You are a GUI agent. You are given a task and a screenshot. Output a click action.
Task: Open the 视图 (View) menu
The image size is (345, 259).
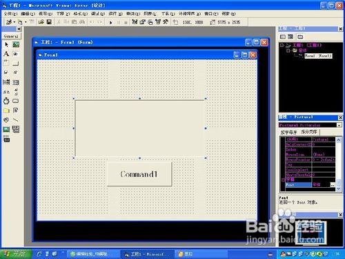click(46, 14)
